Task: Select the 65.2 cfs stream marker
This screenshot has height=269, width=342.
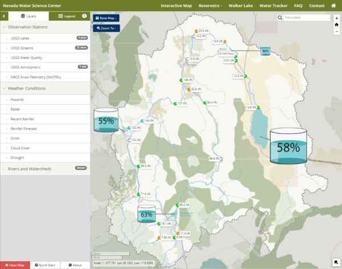Action: [177, 205]
